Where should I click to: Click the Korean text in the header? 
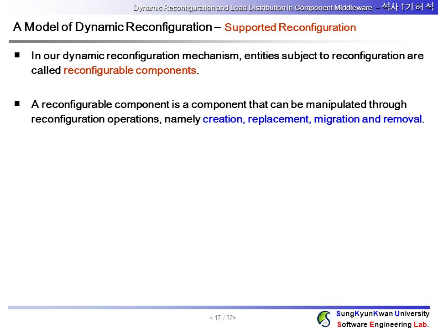pyautogui.click(x=407, y=7)
